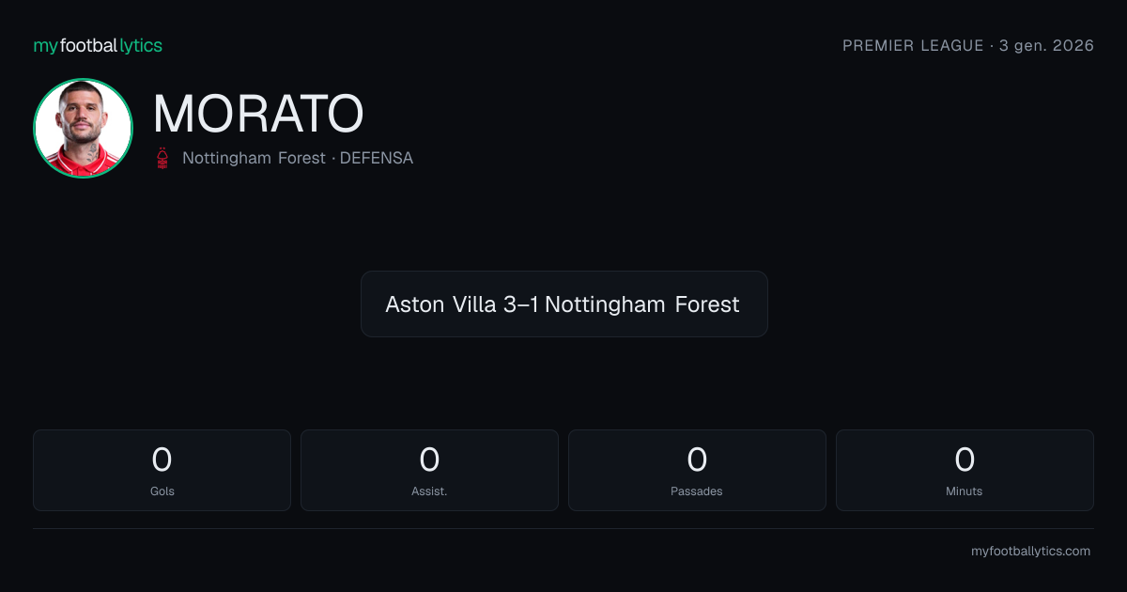Click the Premier League competition label

pos(913,45)
